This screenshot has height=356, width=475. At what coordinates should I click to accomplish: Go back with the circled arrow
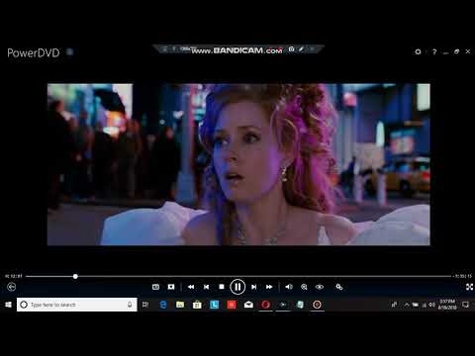point(12,287)
